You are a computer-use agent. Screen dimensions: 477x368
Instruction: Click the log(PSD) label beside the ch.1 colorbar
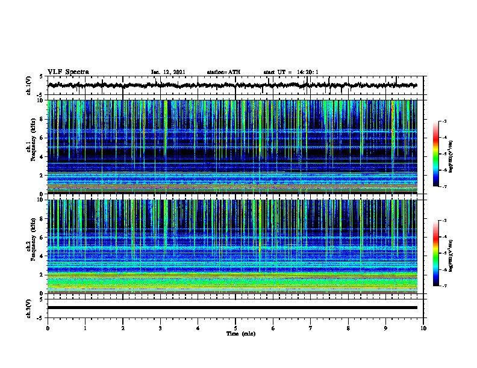click(x=451, y=156)
